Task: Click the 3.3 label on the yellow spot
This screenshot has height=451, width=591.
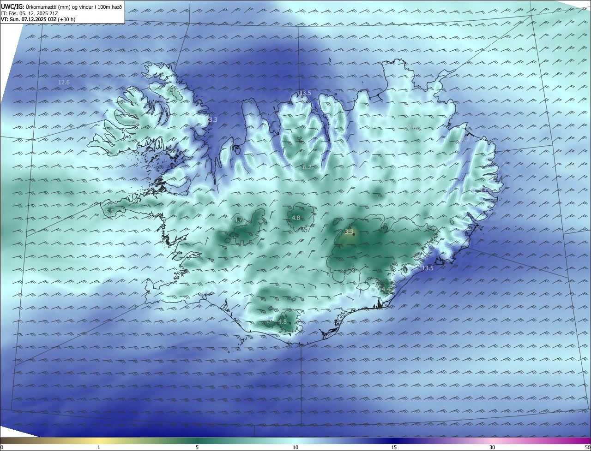Action: tap(349, 231)
